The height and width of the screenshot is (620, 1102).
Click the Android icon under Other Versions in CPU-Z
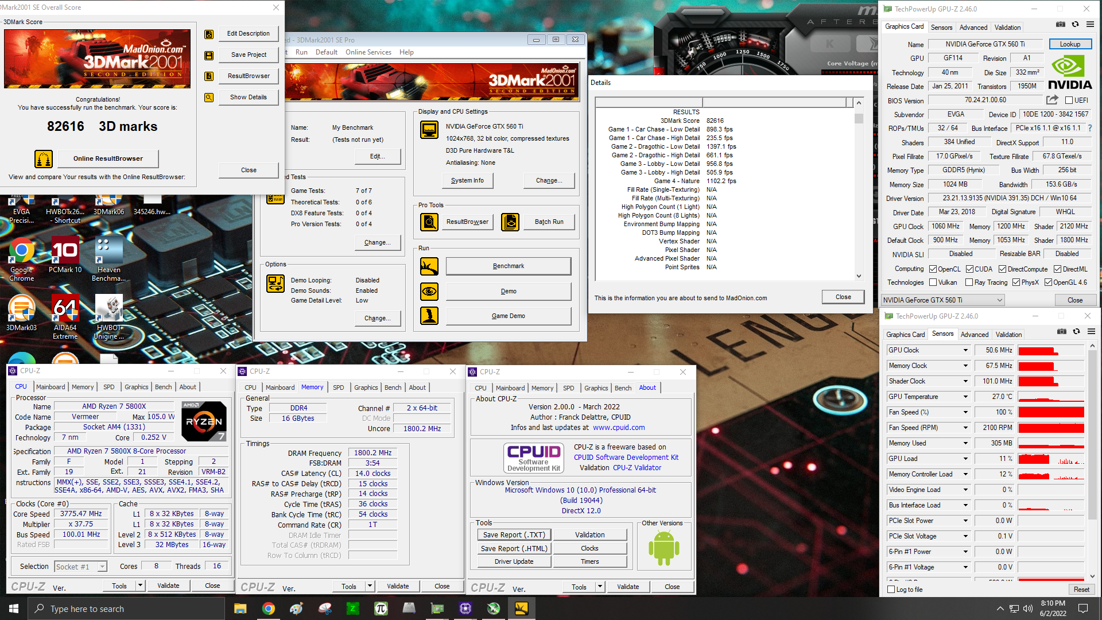pyautogui.click(x=663, y=548)
